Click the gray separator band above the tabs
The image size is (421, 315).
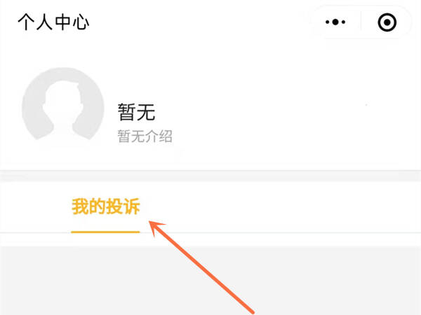[210, 176]
